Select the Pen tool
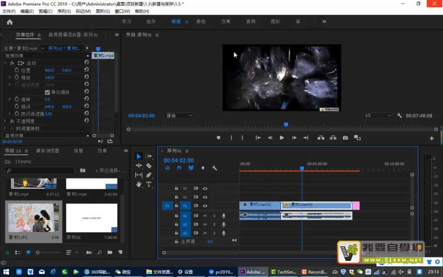 [x=149, y=175]
